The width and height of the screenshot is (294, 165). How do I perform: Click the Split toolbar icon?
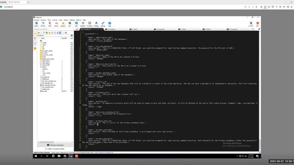point(76,24)
